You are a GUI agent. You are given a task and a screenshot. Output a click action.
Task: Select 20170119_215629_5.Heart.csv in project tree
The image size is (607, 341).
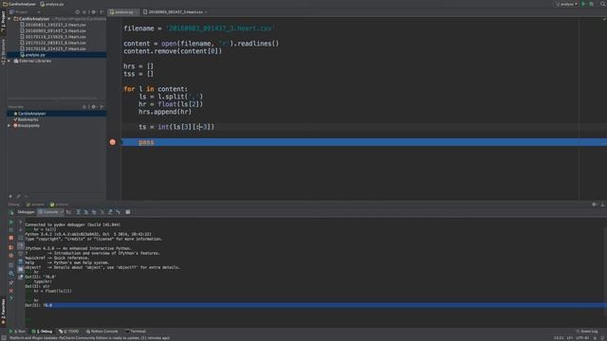pyautogui.click(x=55, y=37)
